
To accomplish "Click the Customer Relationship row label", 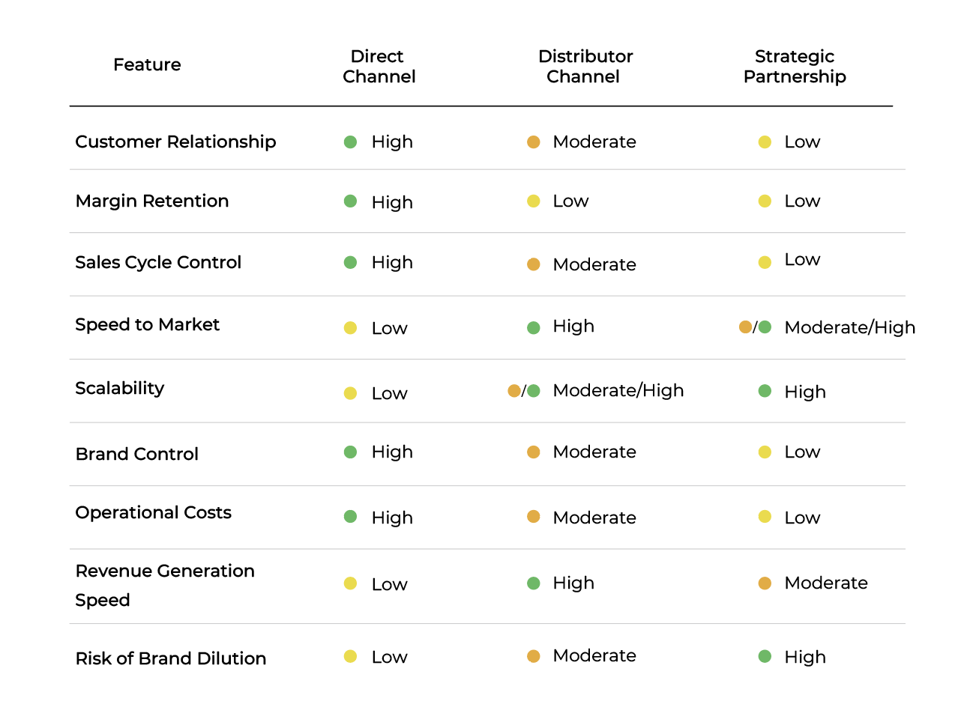I will (175, 142).
